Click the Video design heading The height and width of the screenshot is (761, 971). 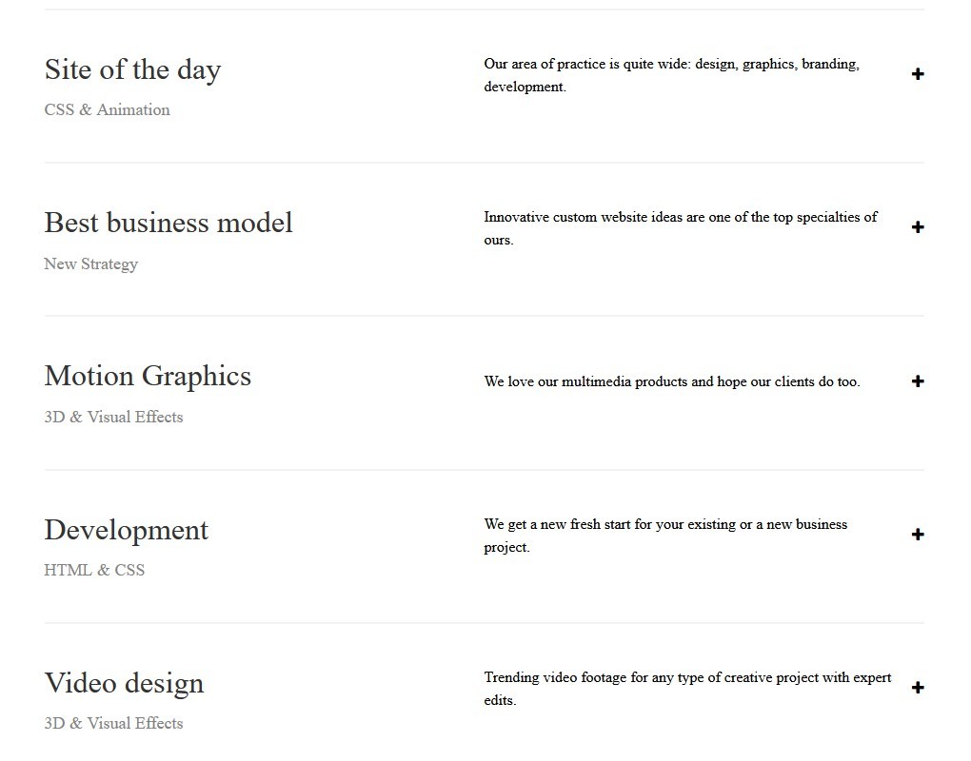tap(124, 683)
